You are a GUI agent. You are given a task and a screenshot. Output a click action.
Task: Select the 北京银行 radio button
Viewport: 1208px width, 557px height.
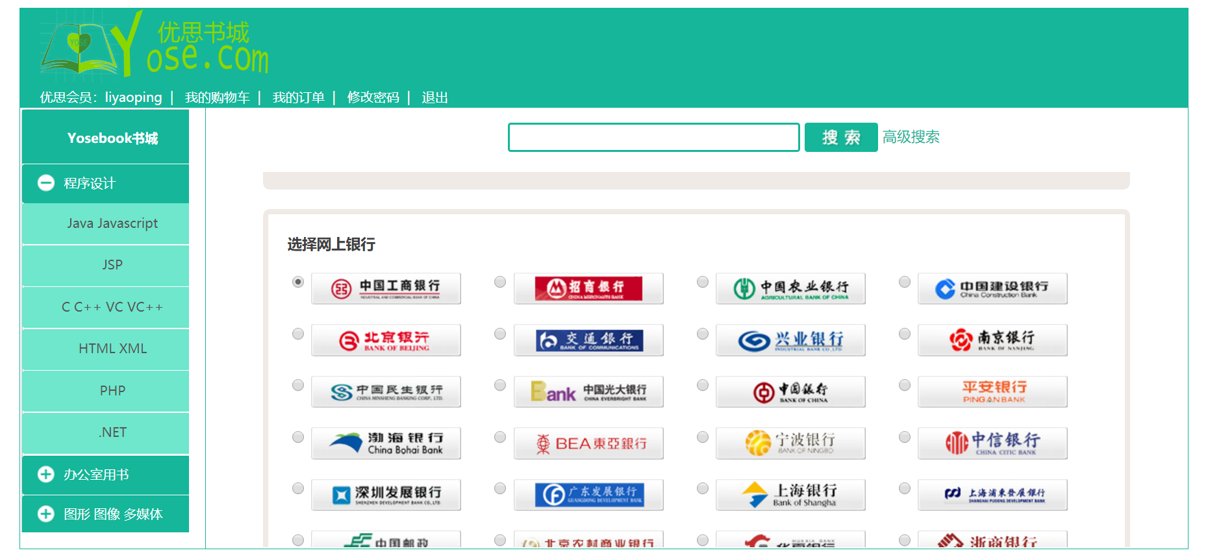pyautogui.click(x=298, y=334)
